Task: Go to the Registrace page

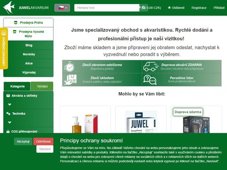Action: (x=199, y=8)
